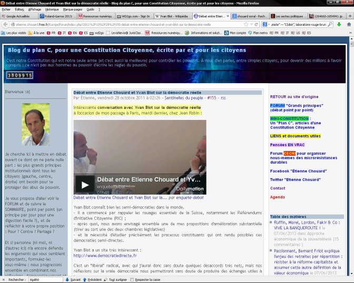
Task: Open the Édition menu
Action: [x=19, y=9]
